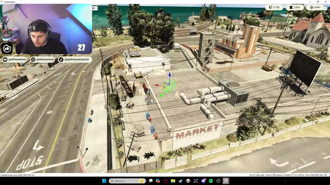Click the Instagram gabepeixe handle
This screenshot has height=185, width=330.
click(43, 59)
